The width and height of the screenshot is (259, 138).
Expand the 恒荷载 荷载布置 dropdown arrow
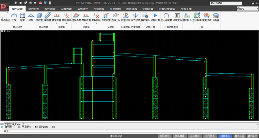coord(57,23)
